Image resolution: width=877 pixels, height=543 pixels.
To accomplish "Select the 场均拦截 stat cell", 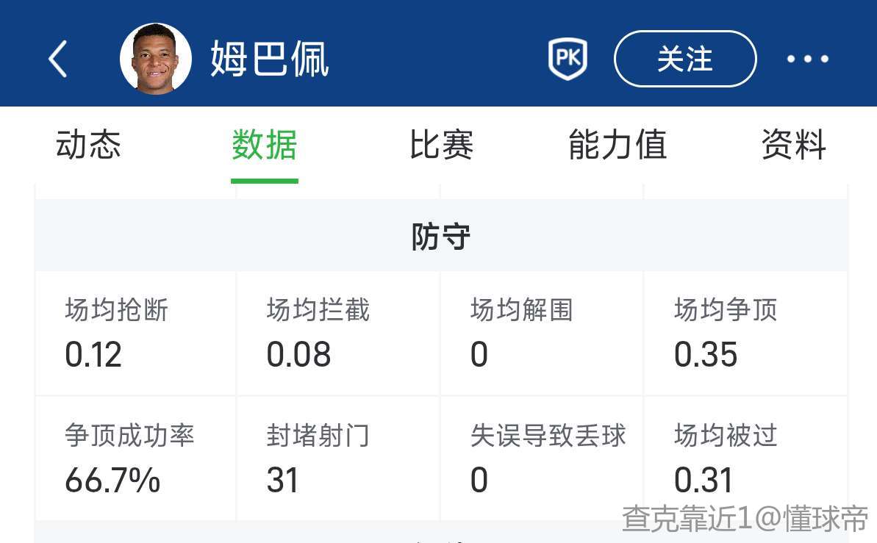I will [338, 333].
